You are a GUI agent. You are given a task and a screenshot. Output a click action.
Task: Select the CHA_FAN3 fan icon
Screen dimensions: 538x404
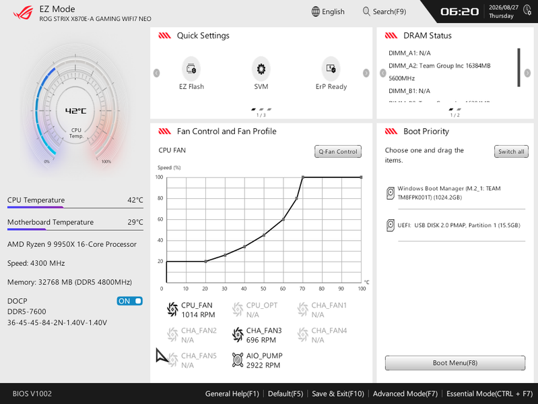(x=238, y=335)
